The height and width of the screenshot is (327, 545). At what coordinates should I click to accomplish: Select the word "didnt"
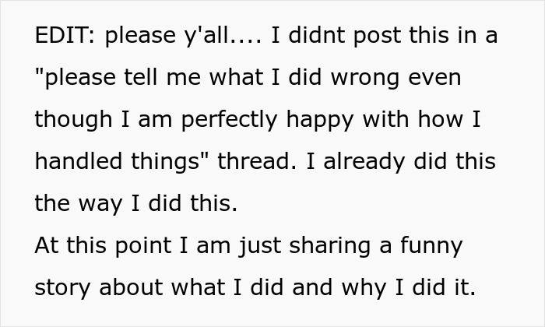[317, 35]
